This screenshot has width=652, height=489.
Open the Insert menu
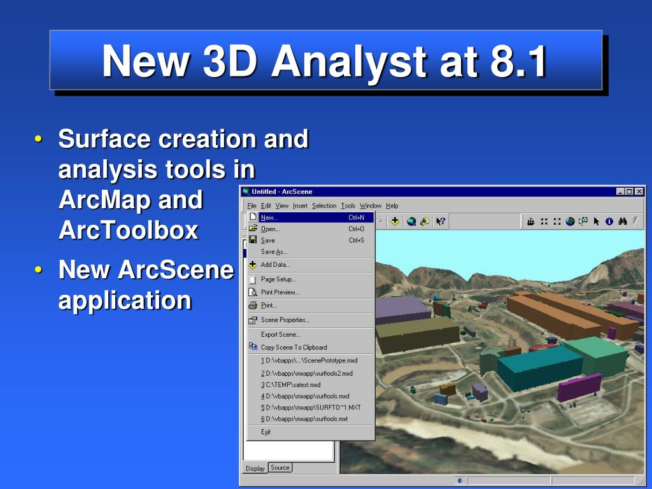(x=300, y=206)
